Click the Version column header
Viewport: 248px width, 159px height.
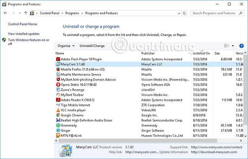click(x=240, y=53)
